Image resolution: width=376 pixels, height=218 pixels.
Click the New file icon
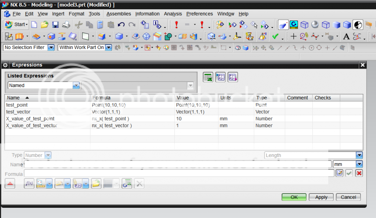[x=34, y=25]
